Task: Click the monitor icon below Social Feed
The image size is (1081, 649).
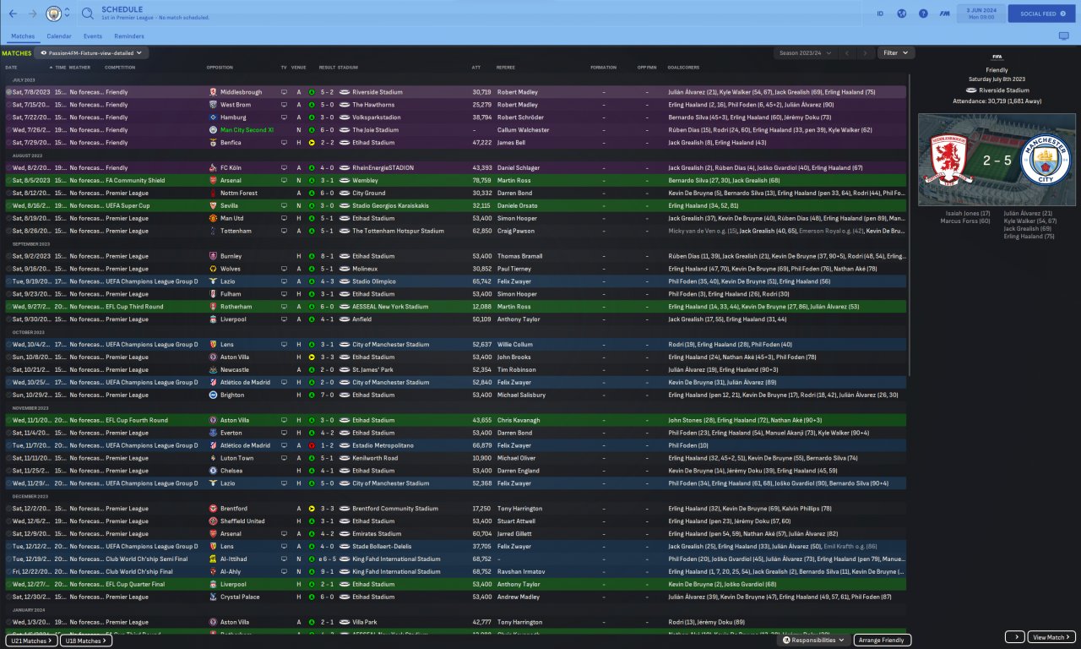Action: click(x=1063, y=36)
